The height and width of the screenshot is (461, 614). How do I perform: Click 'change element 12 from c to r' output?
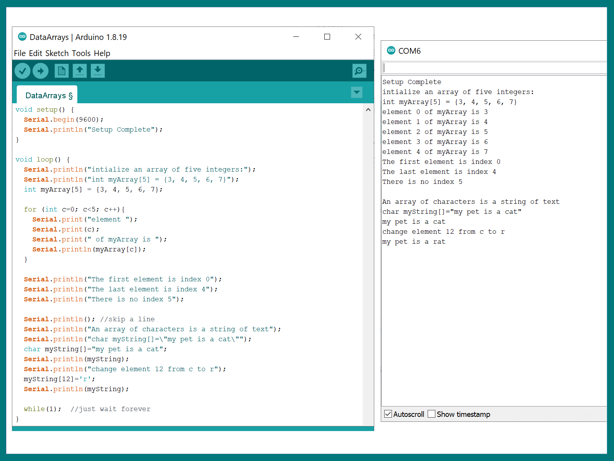(443, 232)
